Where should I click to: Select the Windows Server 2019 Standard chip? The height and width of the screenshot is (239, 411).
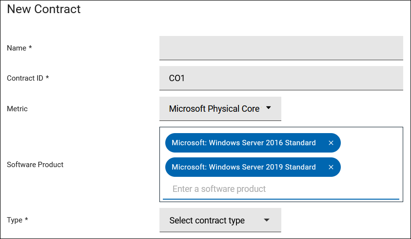[x=244, y=167]
